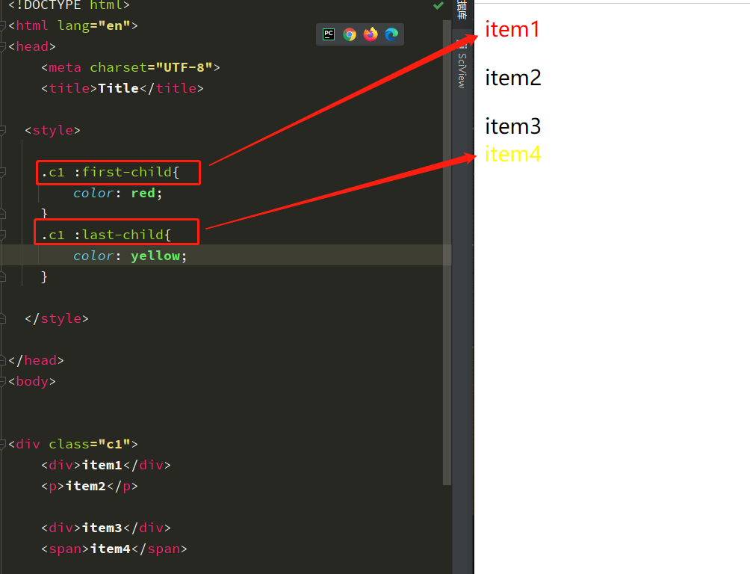Open the page in Edge browser
Image resolution: width=750 pixels, height=574 pixels.
click(391, 34)
